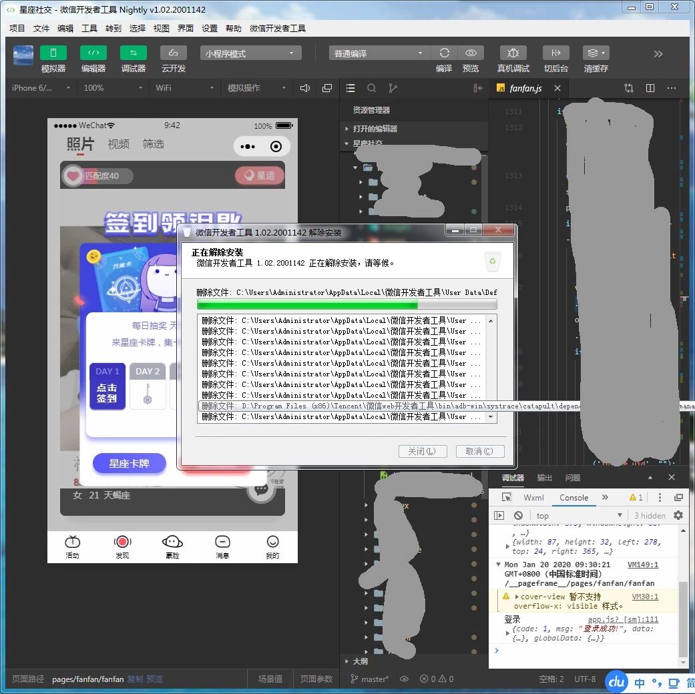Viewport: 695px width, 694px height.
Task: Open the 微信开发者工具 menu
Action: (278, 29)
